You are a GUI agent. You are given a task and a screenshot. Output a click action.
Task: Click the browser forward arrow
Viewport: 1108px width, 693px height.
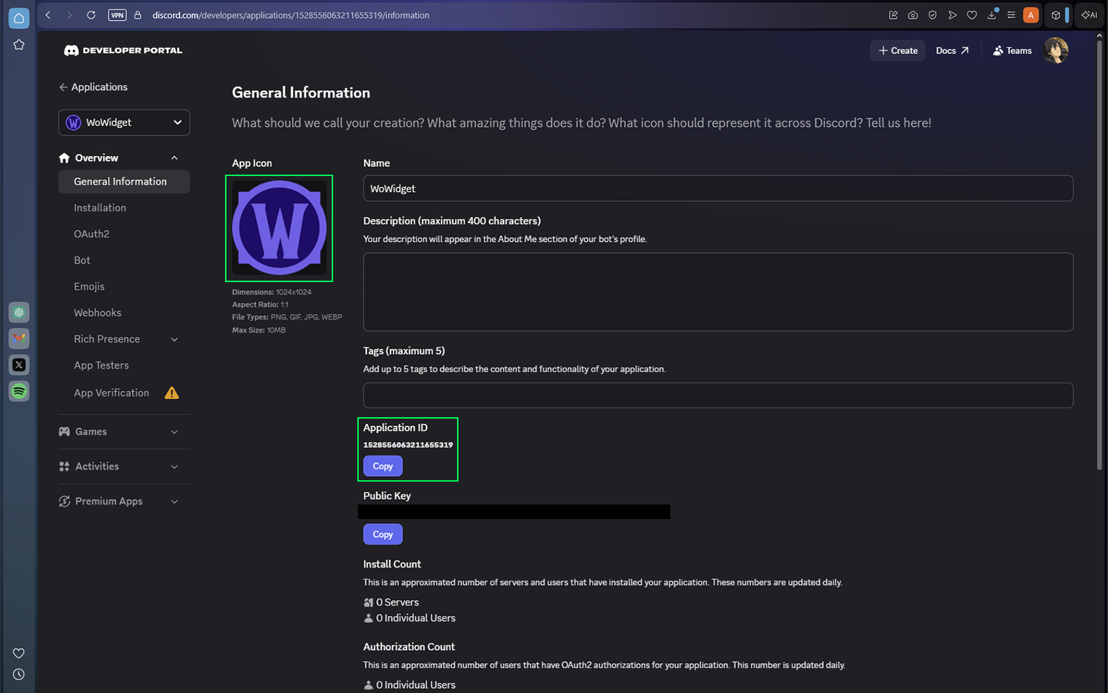[x=69, y=15]
